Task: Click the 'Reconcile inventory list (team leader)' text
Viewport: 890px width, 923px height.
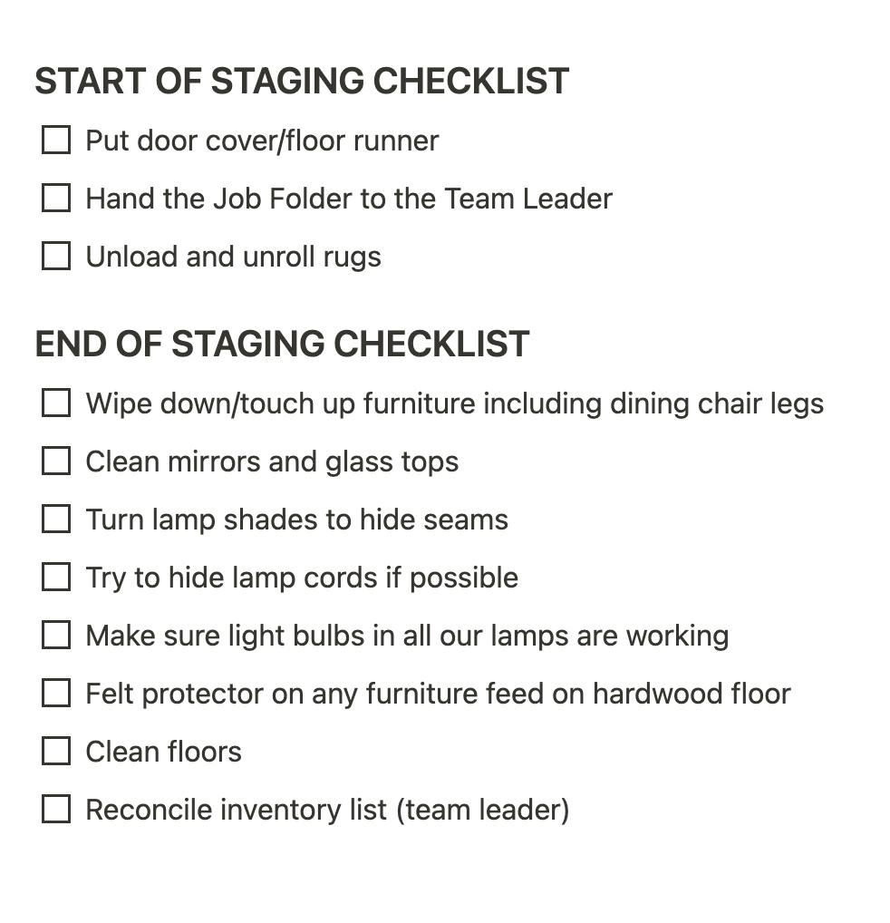Action: point(327,810)
